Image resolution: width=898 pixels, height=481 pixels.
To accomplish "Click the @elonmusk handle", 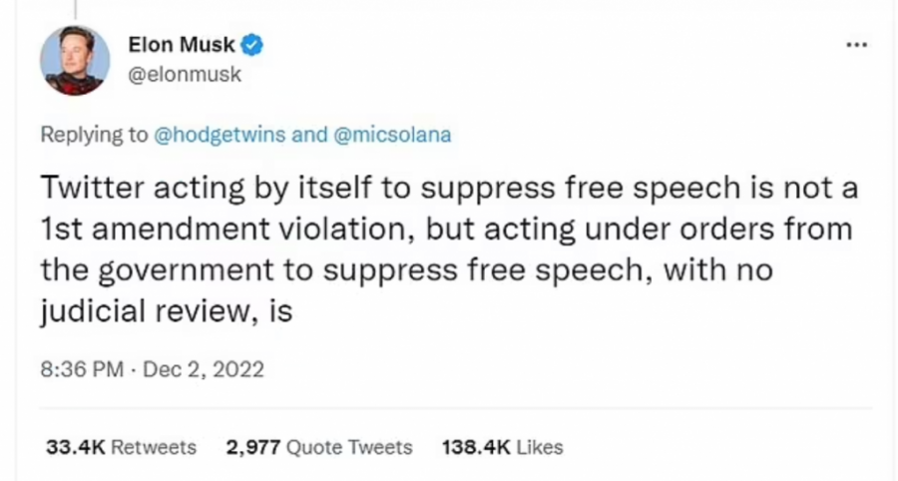I will tap(185, 74).
